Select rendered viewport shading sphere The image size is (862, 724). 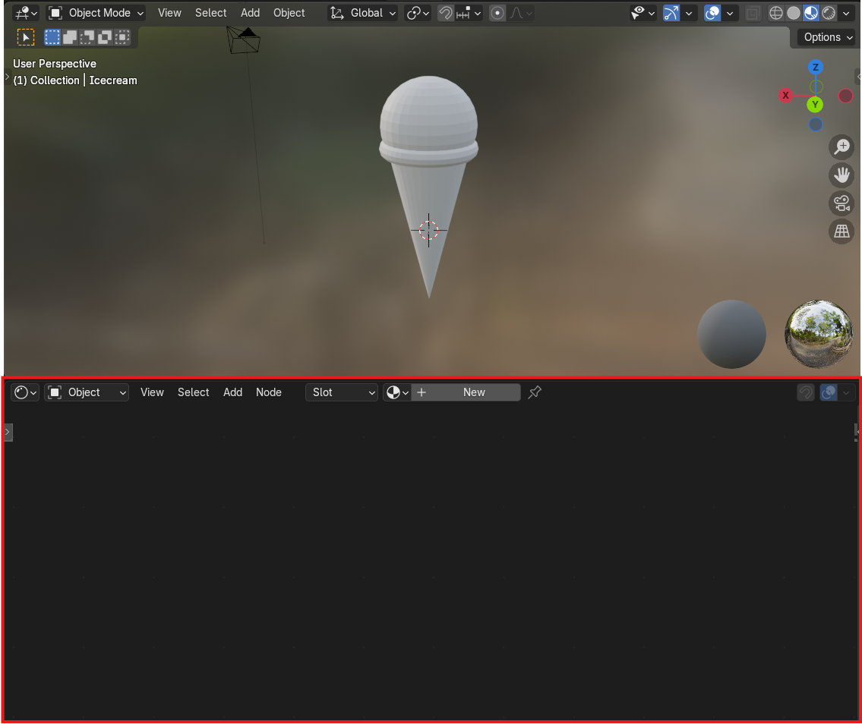click(x=829, y=13)
